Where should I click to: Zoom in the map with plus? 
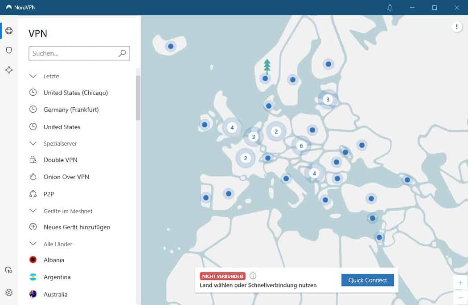click(x=460, y=282)
